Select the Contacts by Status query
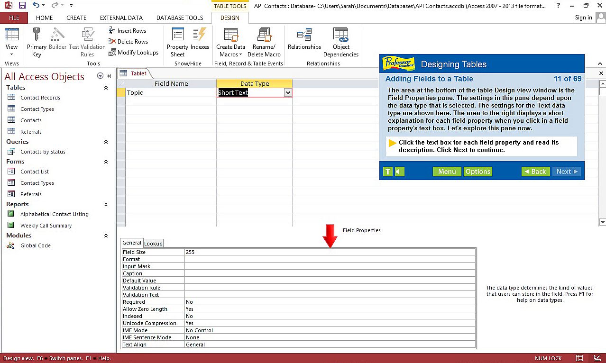 coord(43,152)
